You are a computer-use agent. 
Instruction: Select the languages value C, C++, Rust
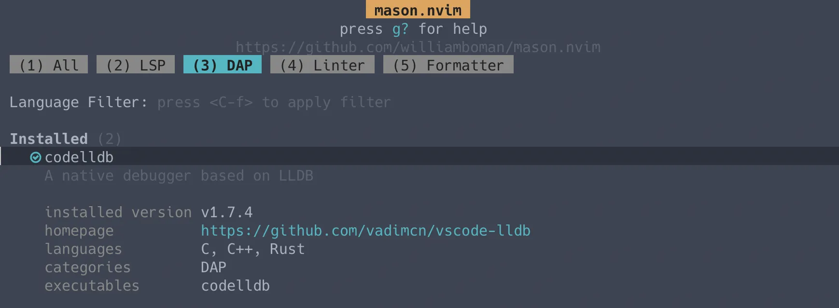[x=252, y=249]
